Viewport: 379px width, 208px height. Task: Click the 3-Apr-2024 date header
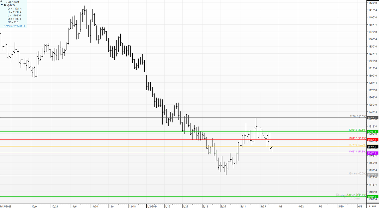pos(13,2)
